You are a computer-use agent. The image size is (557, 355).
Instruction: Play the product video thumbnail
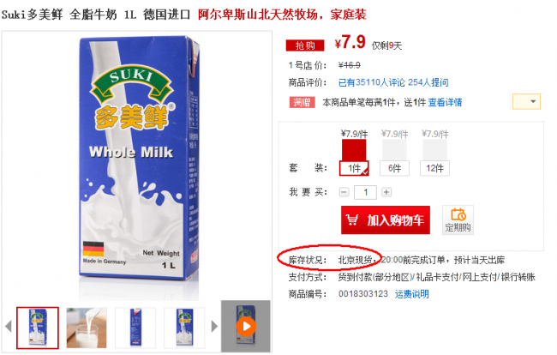(246, 326)
